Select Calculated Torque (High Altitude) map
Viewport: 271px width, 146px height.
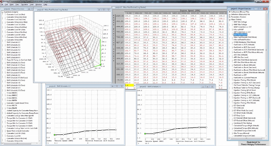[246, 126]
